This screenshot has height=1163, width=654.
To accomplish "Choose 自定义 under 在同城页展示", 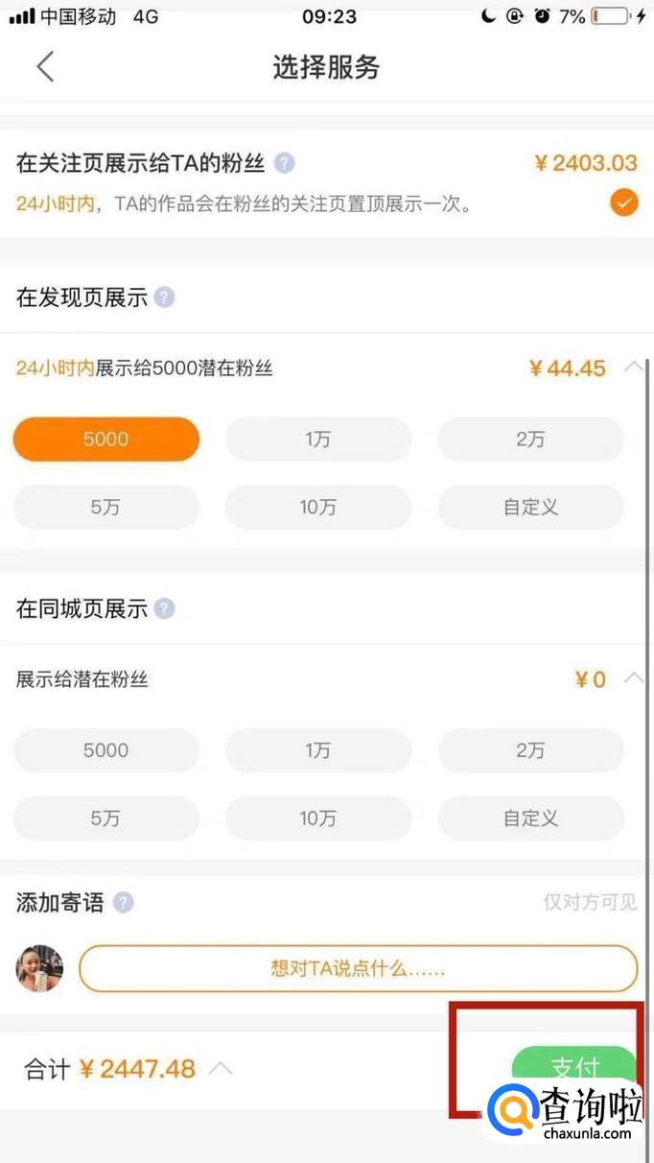I will coord(530,819).
